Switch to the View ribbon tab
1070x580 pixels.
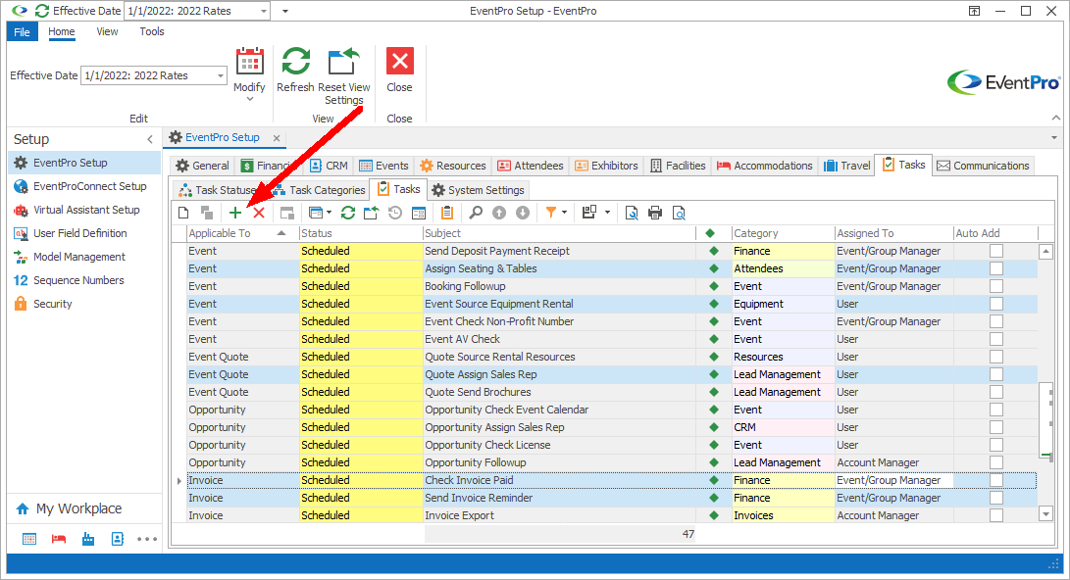click(107, 32)
